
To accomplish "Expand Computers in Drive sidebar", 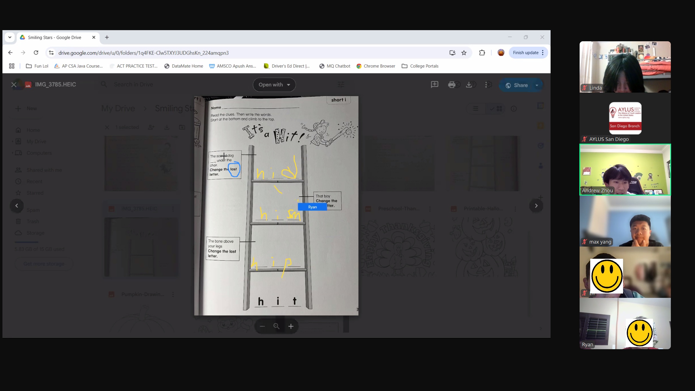I will coord(12,153).
